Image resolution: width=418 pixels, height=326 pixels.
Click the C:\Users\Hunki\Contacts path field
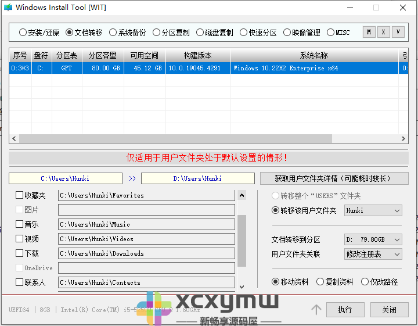[x=146, y=282]
